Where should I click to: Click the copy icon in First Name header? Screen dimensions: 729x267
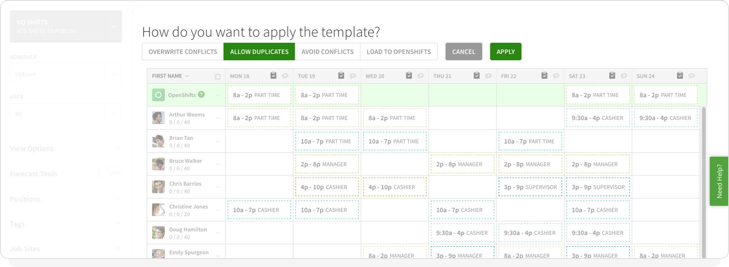tap(217, 76)
